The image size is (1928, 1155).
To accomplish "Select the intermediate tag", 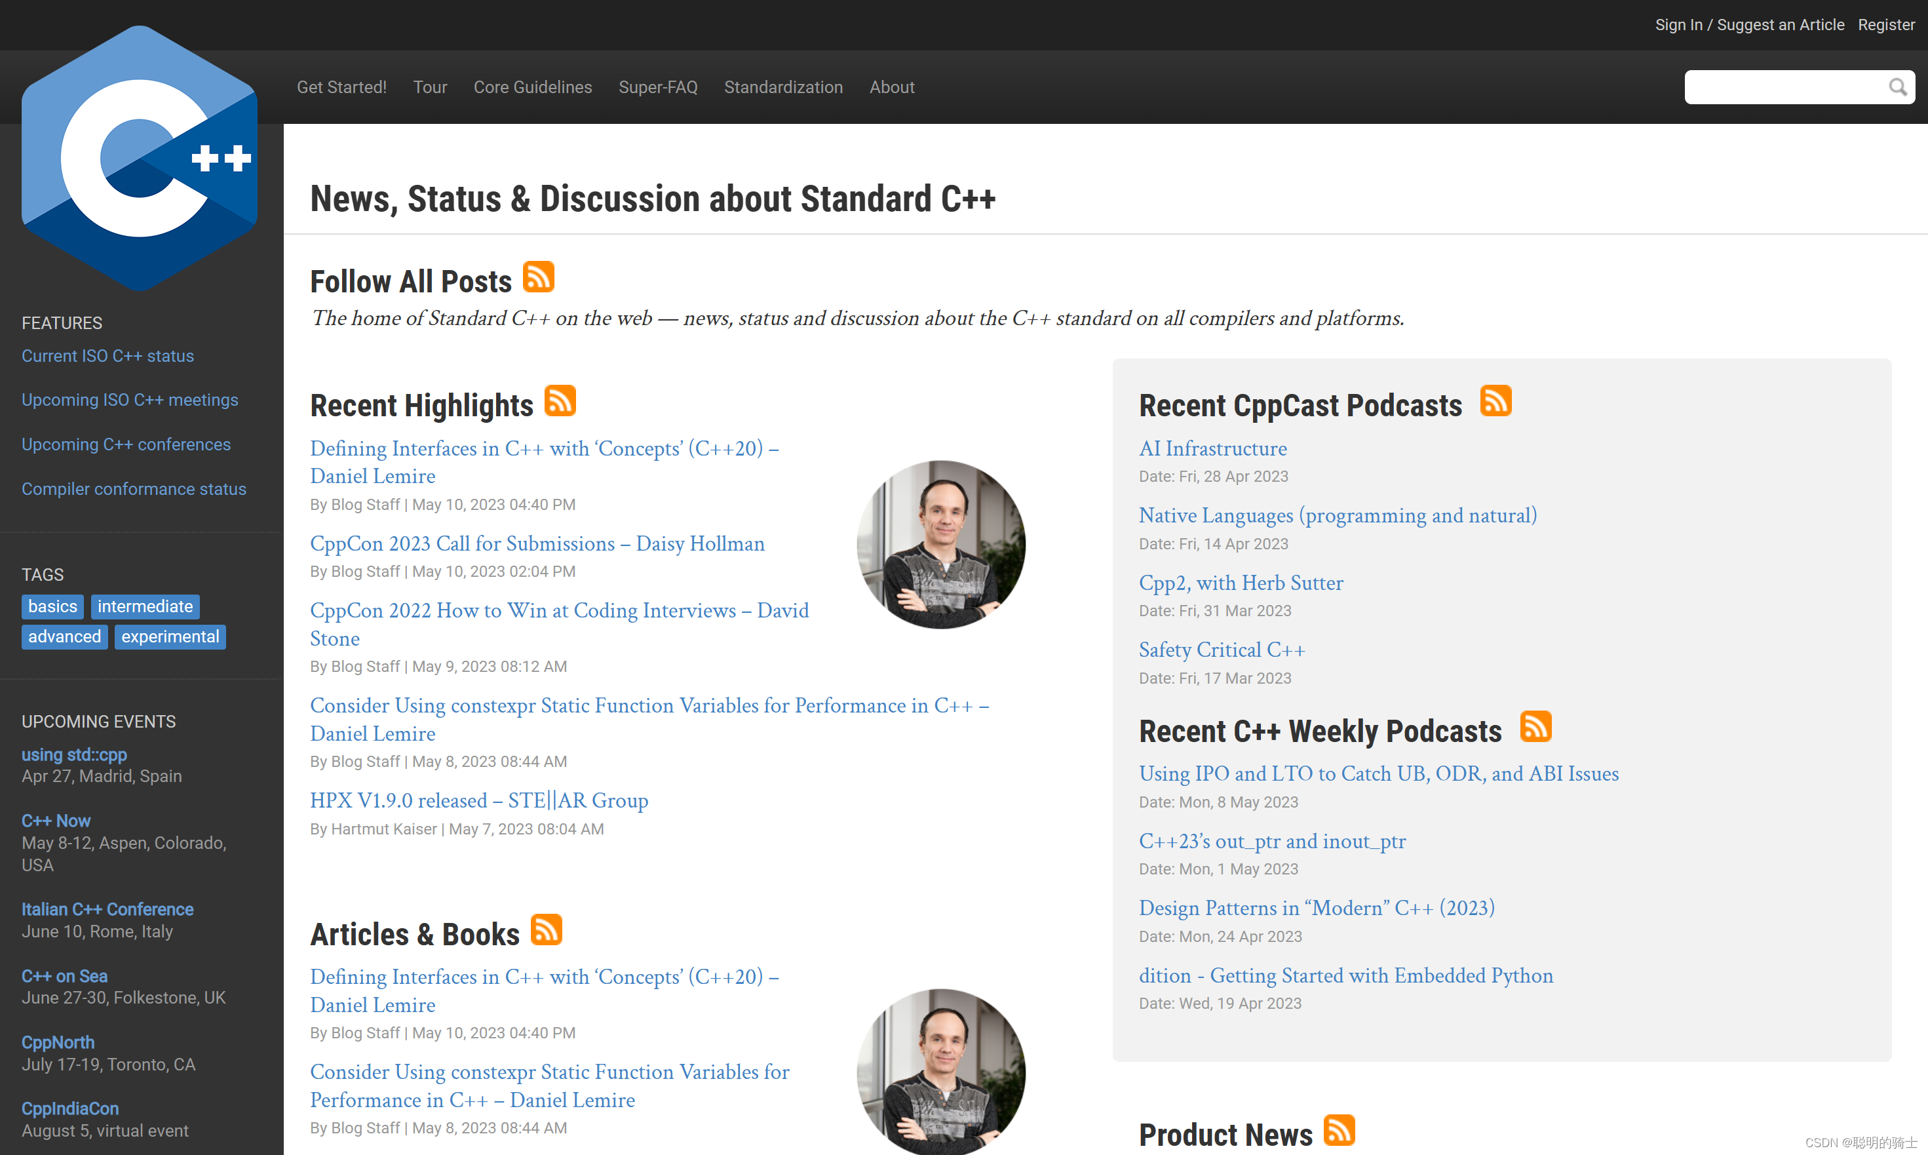I will pos(145,606).
